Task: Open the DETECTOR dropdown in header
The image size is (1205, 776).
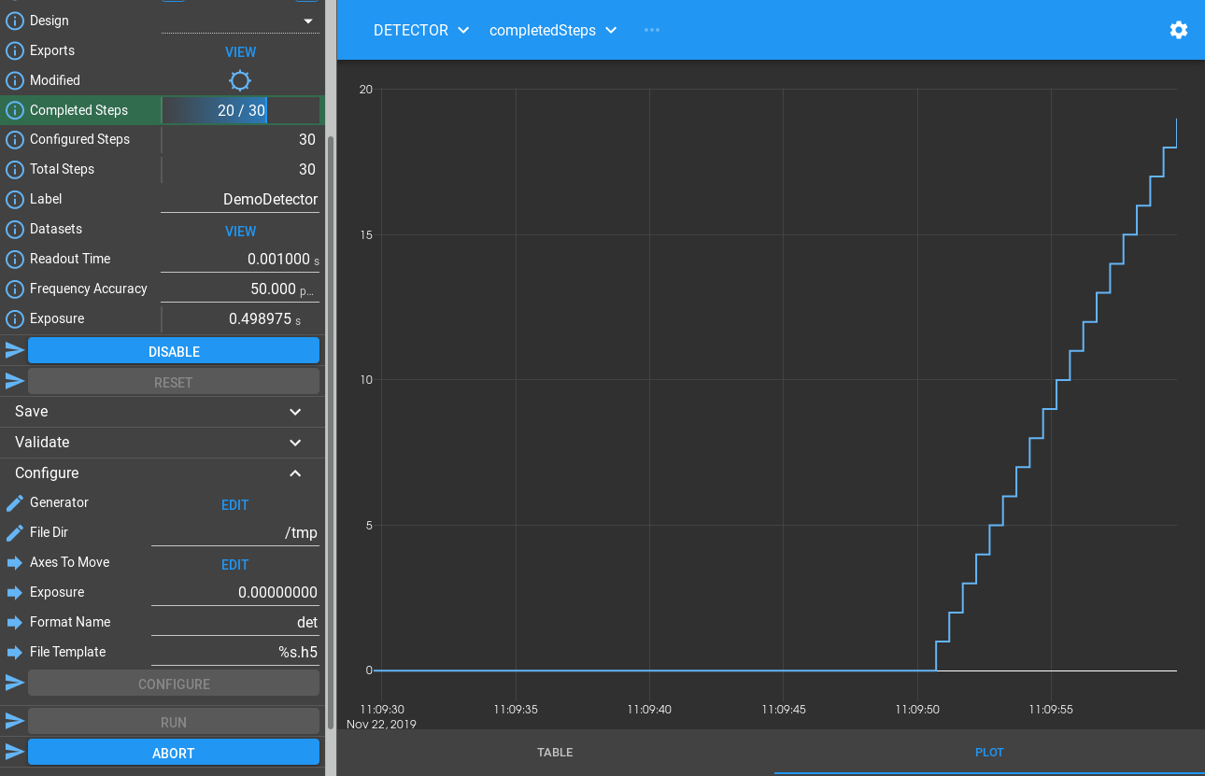Action: click(x=421, y=30)
